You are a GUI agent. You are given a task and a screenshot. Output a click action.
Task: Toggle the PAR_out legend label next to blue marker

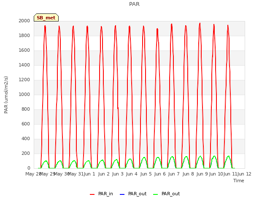pyautogui.click(x=137, y=194)
